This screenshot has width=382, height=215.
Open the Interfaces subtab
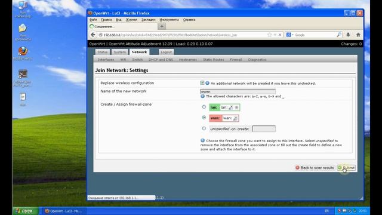pos(106,60)
